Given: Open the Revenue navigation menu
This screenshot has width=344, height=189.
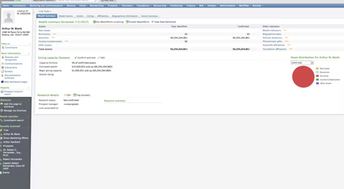Looking at the screenshot, I should tap(72, 6).
